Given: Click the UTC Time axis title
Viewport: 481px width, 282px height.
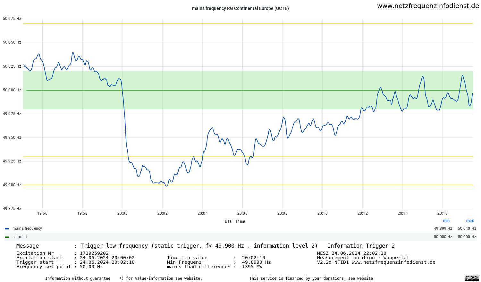Looking at the screenshot, I should click(x=235, y=221).
